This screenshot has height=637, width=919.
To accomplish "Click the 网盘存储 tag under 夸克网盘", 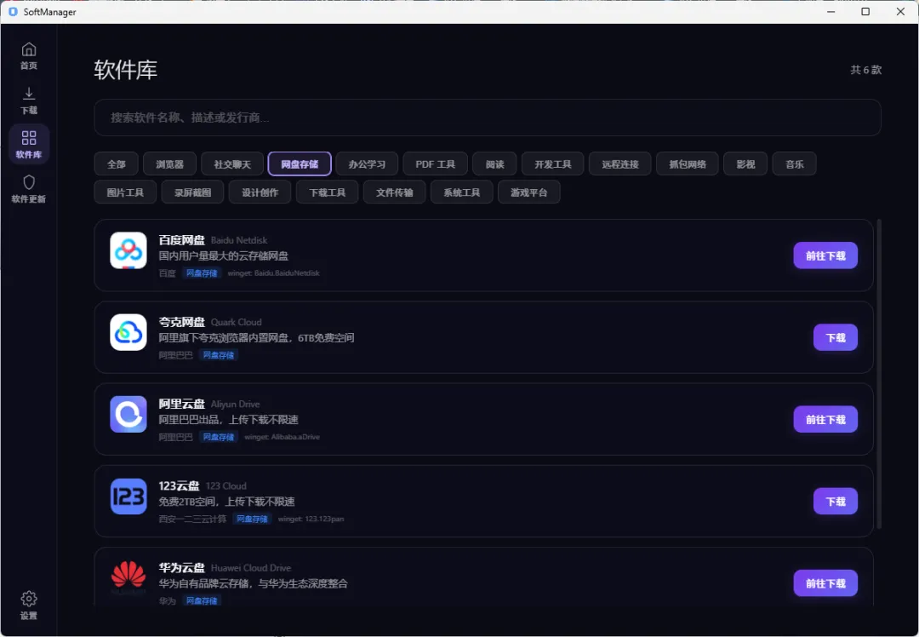I will coord(218,355).
